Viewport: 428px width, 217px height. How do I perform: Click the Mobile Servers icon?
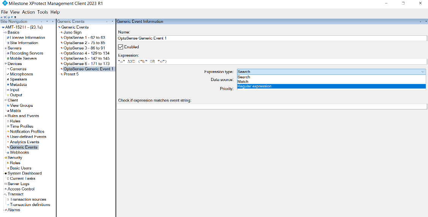(8, 59)
